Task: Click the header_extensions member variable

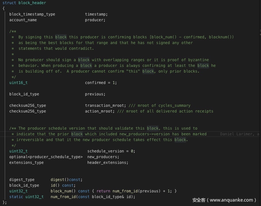Action: click(x=108, y=163)
